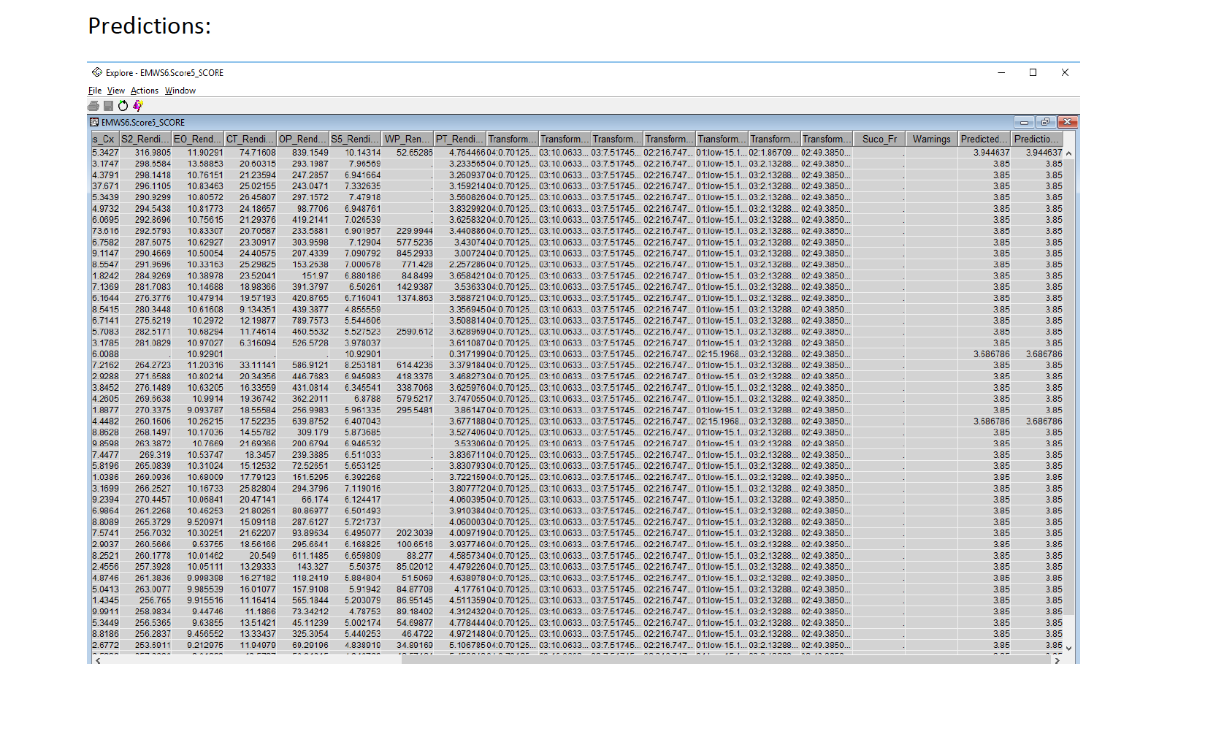Save the score results using disk icon
This screenshot has width=1224, height=745.
tap(108, 106)
